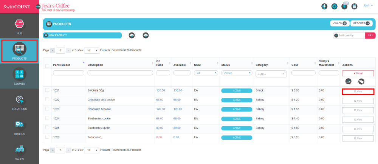
Task: Check the Blueberries Muffin row checkbox
Action: [x=47, y=128]
